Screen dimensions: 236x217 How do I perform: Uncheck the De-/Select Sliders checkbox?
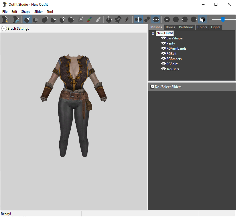point(152,87)
